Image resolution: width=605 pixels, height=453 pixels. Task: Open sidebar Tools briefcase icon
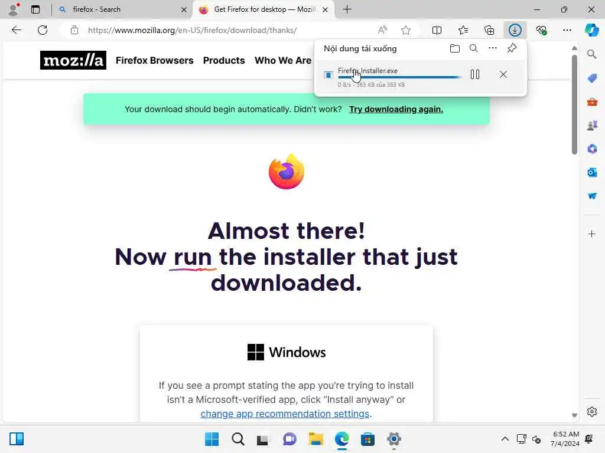click(x=592, y=102)
